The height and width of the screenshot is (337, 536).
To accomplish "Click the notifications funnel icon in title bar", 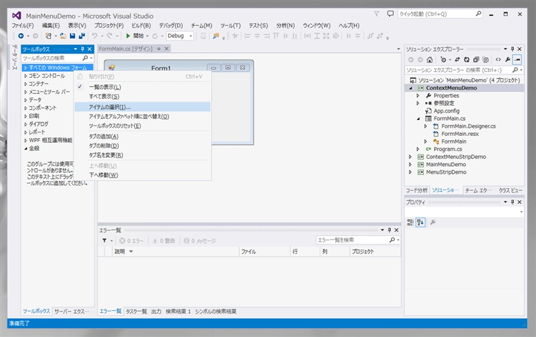I will click(x=377, y=14).
